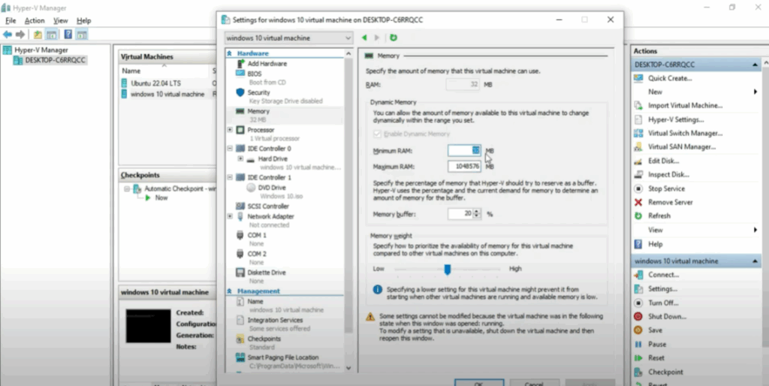Screen dimensions: 769x386
Task: Select the COM 2 port item
Action: 257,254
